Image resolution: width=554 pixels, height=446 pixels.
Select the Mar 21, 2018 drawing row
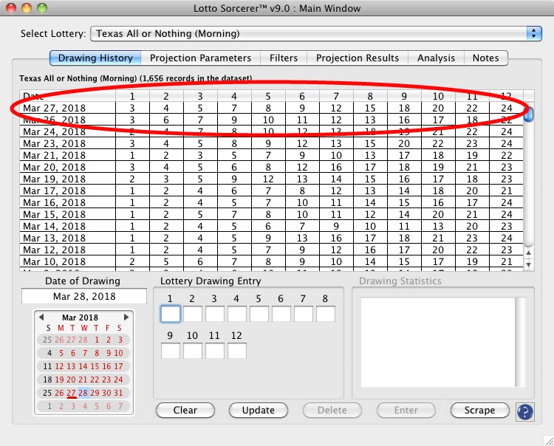271,155
